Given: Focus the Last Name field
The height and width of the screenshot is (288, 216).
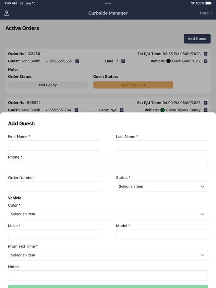Looking at the screenshot, I should point(162,145).
